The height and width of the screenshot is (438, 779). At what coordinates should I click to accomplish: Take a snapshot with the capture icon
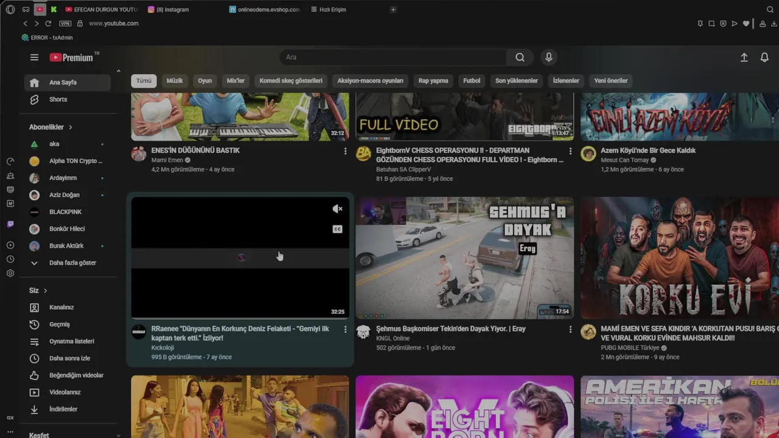[x=711, y=23]
